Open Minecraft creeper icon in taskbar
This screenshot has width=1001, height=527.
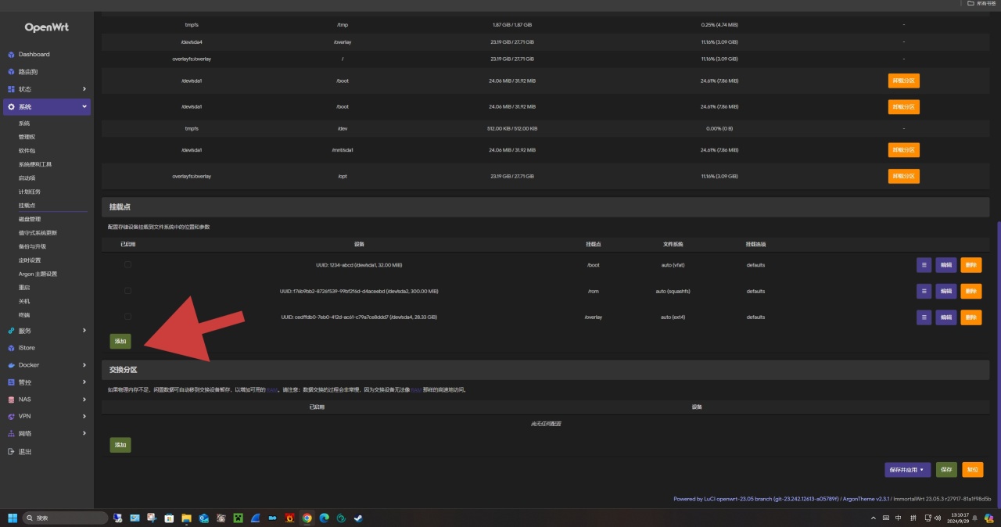239,518
